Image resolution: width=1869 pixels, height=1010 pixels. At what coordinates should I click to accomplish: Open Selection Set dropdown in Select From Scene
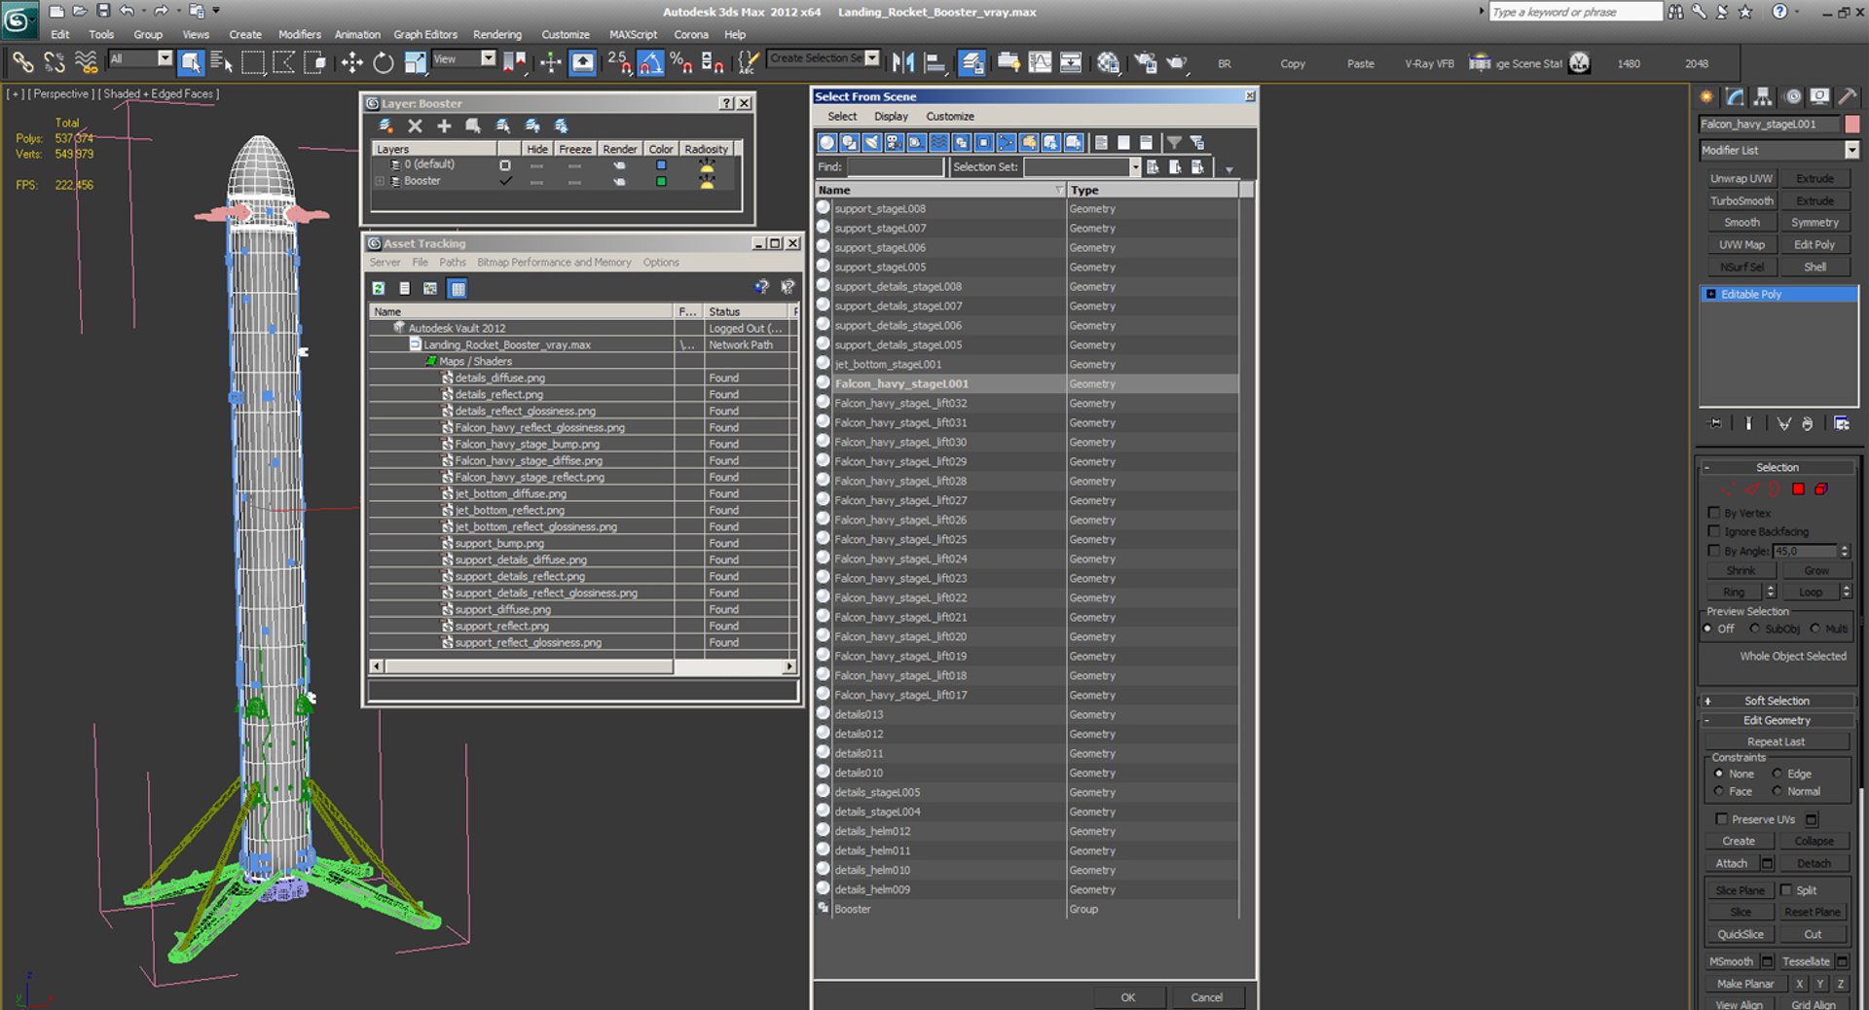(x=1135, y=167)
